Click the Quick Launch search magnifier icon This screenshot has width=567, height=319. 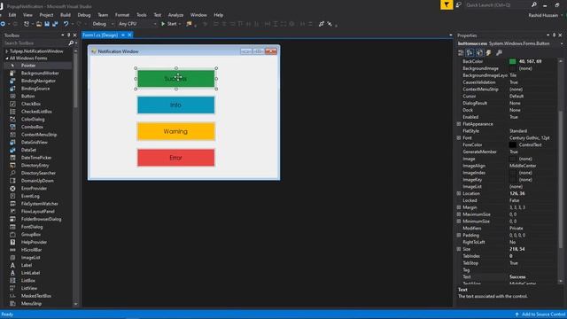point(533,4)
